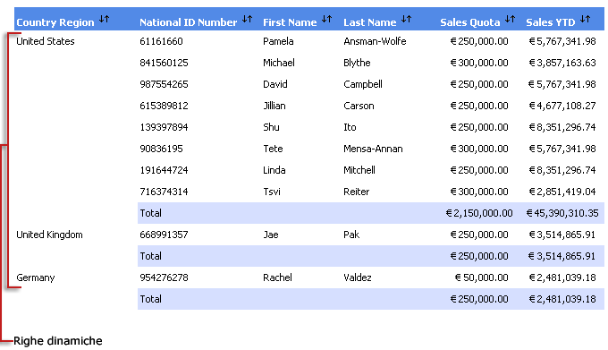Click the United States group cell
Image resolution: width=608 pixels, height=350 pixels.
point(46,41)
